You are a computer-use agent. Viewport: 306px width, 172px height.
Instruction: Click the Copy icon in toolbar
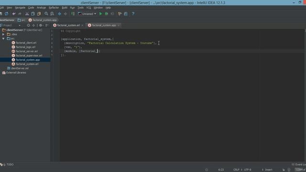tap(33, 14)
